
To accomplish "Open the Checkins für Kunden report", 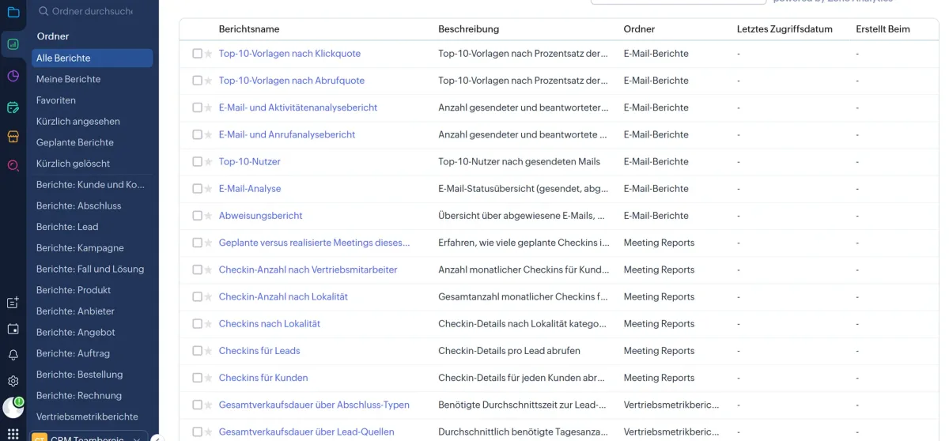I will pyautogui.click(x=263, y=378).
